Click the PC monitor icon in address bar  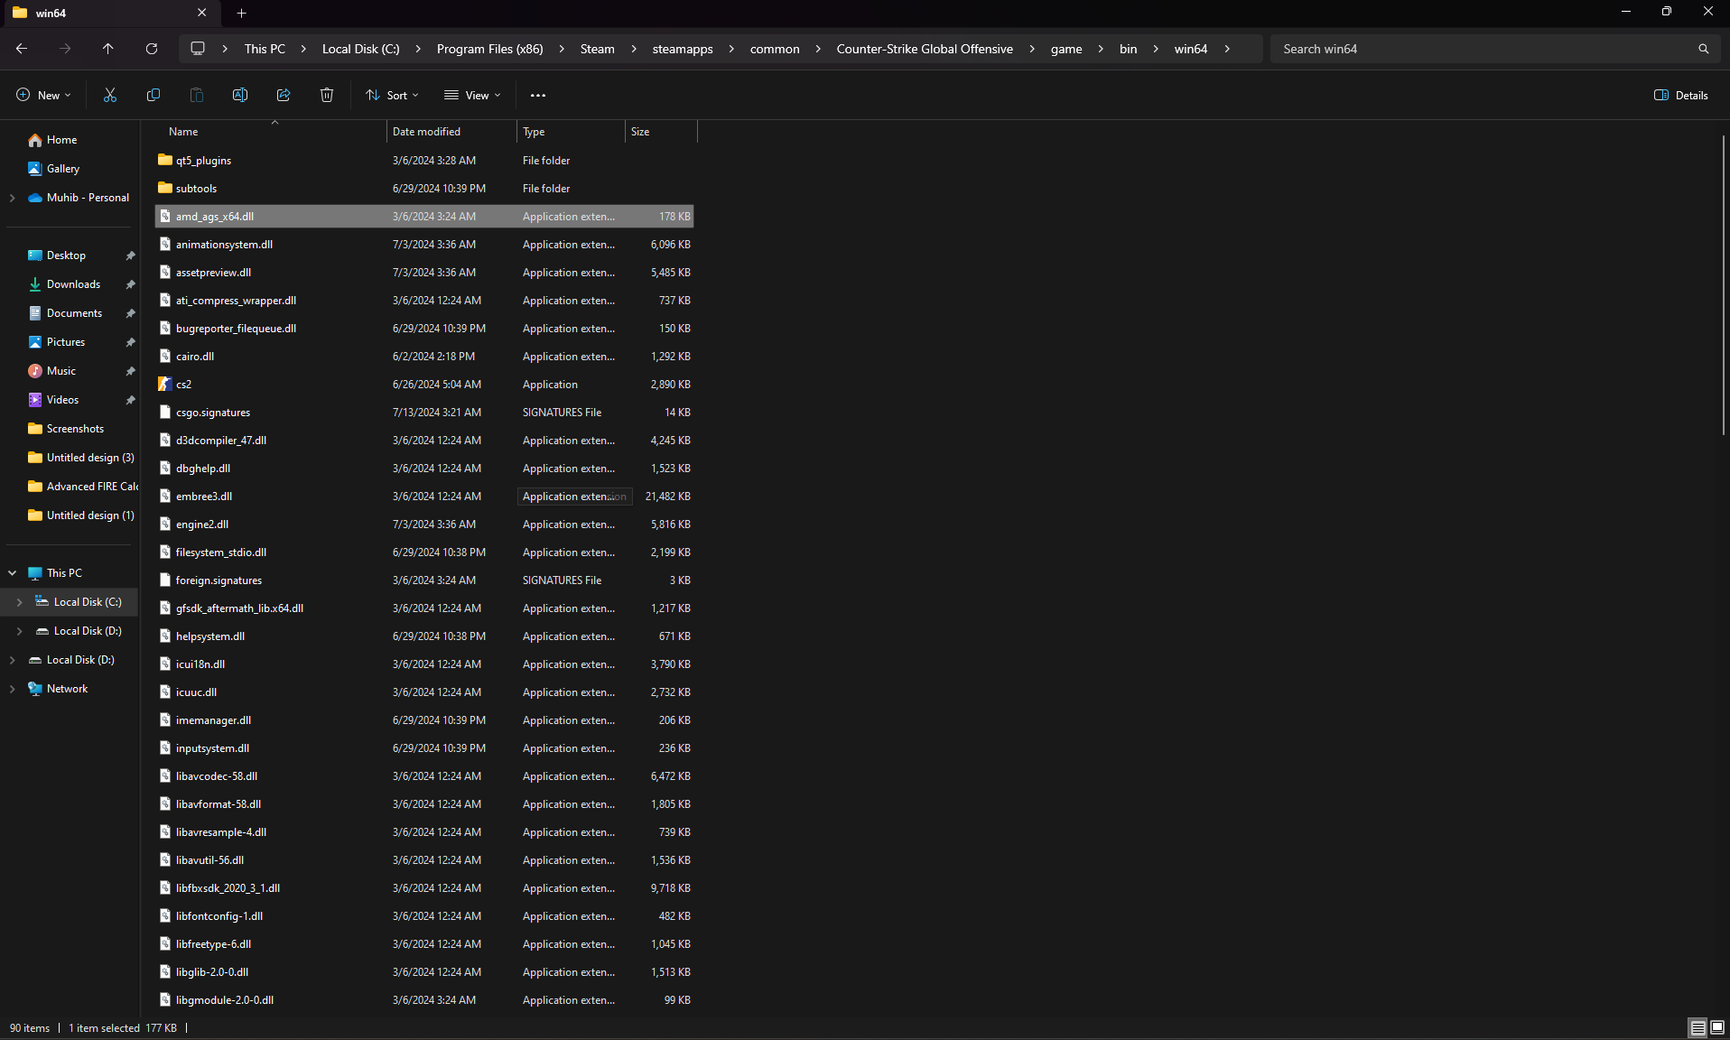(x=198, y=49)
